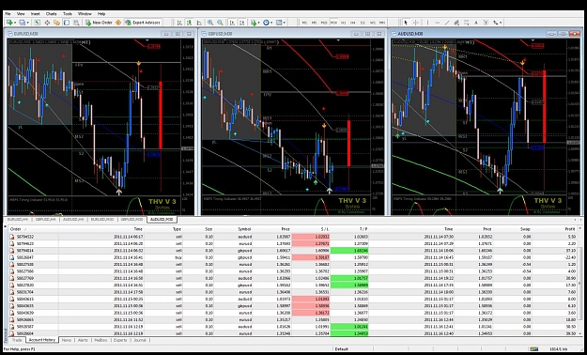The width and height of the screenshot is (587, 355).
Task: Select the Trendline drawing tool
Action: pyautogui.click(x=447, y=23)
